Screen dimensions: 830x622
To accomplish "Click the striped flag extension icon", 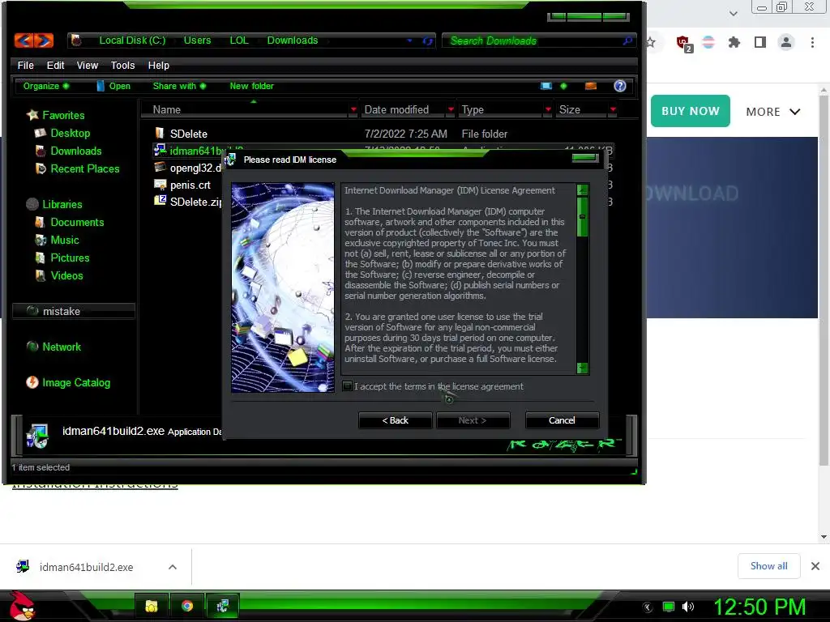I will [708, 42].
